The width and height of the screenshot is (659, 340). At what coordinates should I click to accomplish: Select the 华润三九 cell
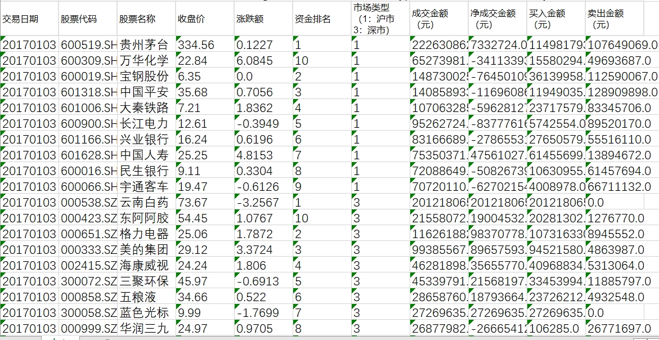(x=146, y=328)
